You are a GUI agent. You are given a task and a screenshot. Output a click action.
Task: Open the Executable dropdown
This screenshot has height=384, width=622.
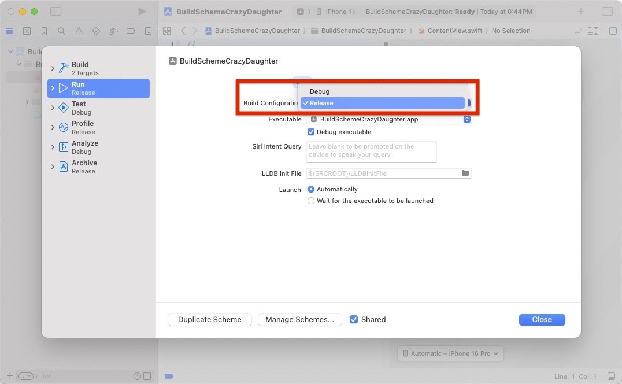click(390, 119)
